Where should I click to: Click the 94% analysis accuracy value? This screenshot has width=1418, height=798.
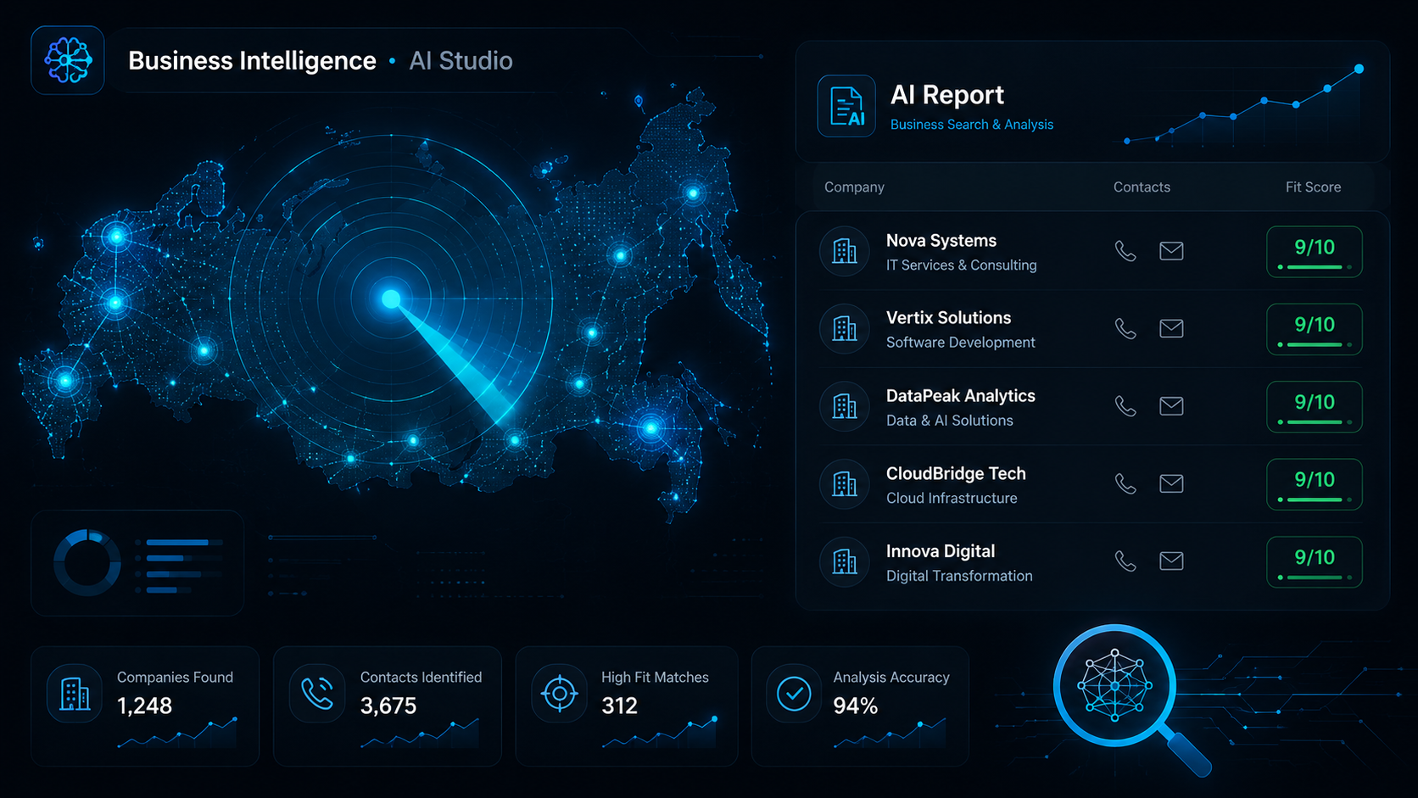point(855,706)
